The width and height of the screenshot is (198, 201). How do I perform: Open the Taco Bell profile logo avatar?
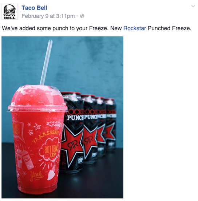(10, 12)
